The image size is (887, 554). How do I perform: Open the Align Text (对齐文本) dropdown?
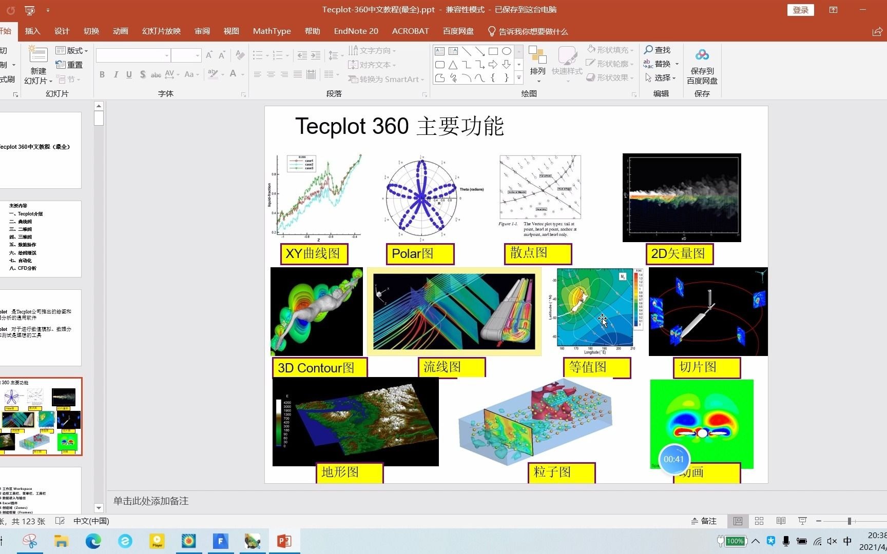[372, 65]
